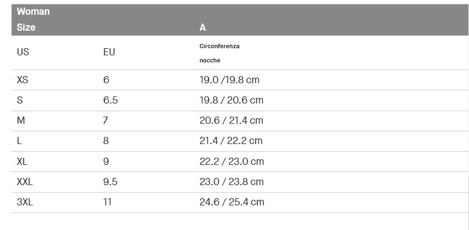Viewport: 469px width, 230px height.
Task: Select the L size cell
Action: 19,141
